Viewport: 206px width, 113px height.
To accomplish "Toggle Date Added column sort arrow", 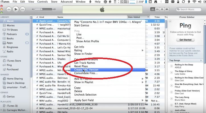I will point(148,17).
